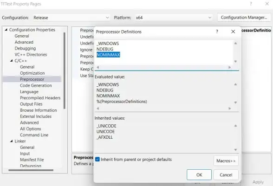The width and height of the screenshot is (273, 186).
Task: Open Configuration Manager
Action: pos(244,18)
